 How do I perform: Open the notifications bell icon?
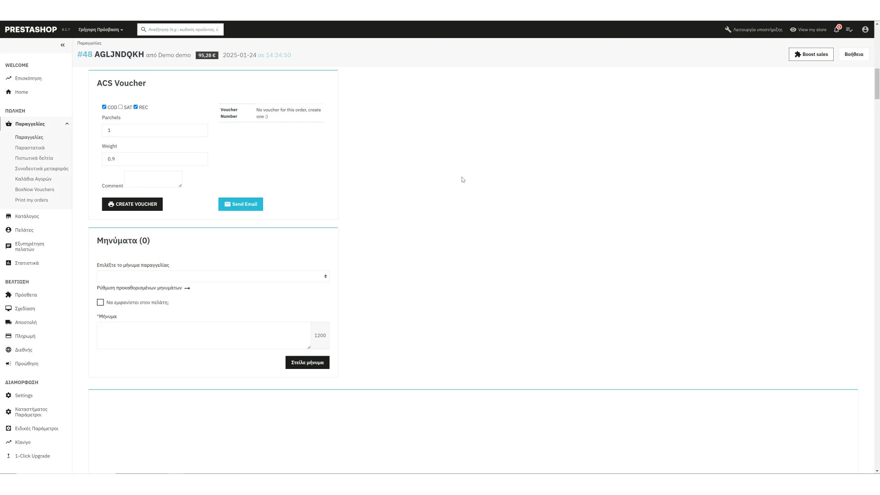[x=836, y=30]
